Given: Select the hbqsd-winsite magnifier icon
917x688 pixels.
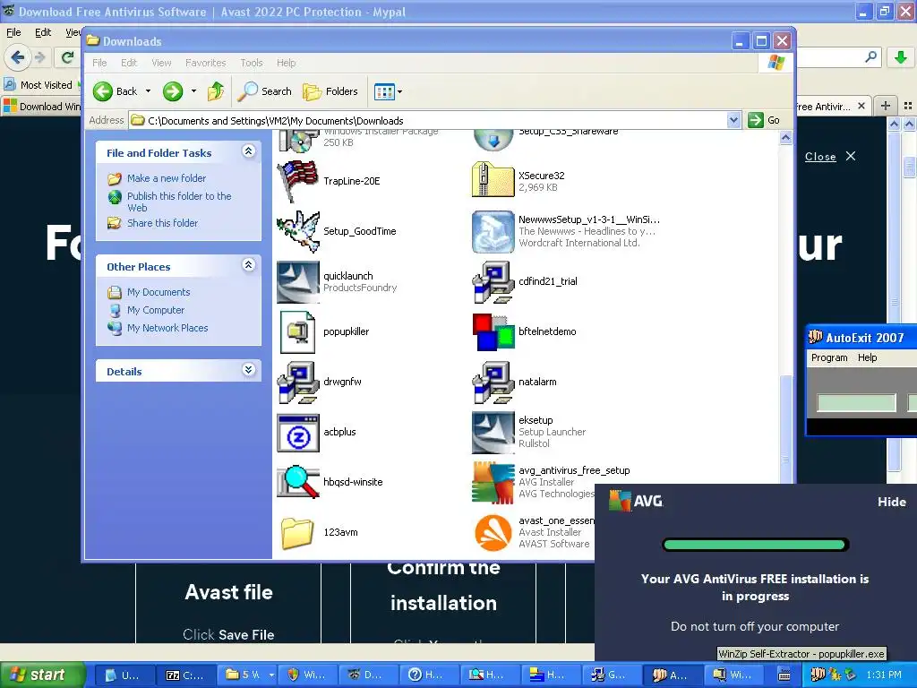Looking at the screenshot, I should 298,482.
